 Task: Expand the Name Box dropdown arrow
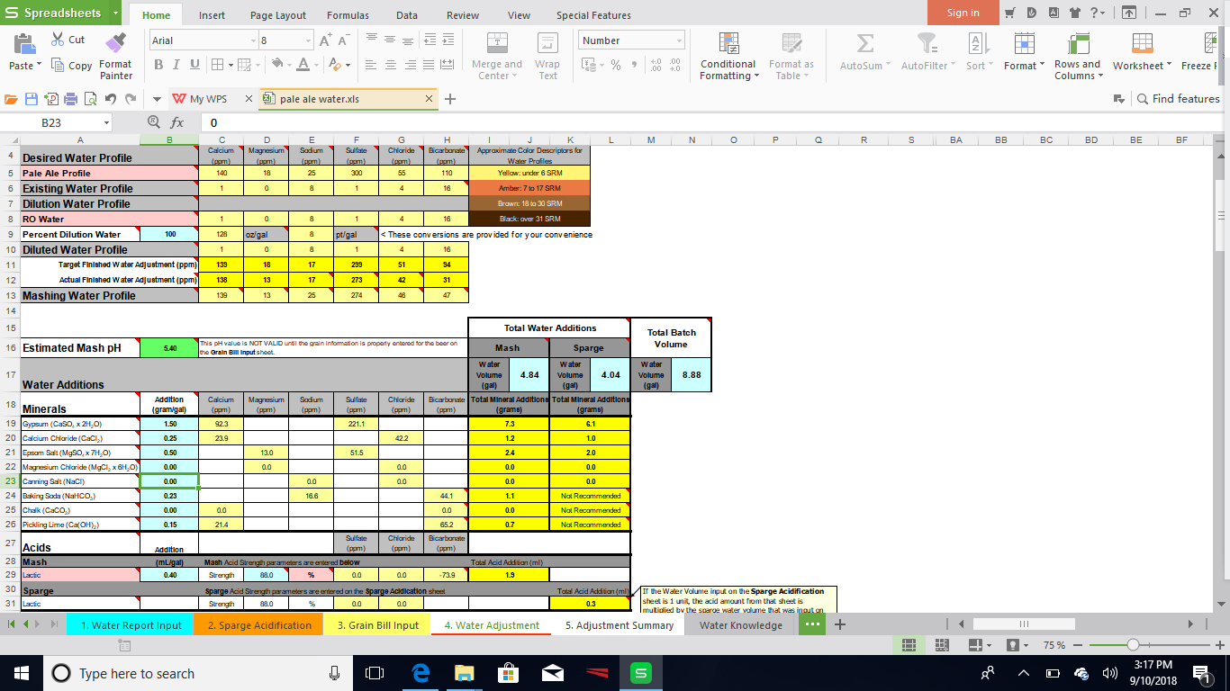[106, 122]
